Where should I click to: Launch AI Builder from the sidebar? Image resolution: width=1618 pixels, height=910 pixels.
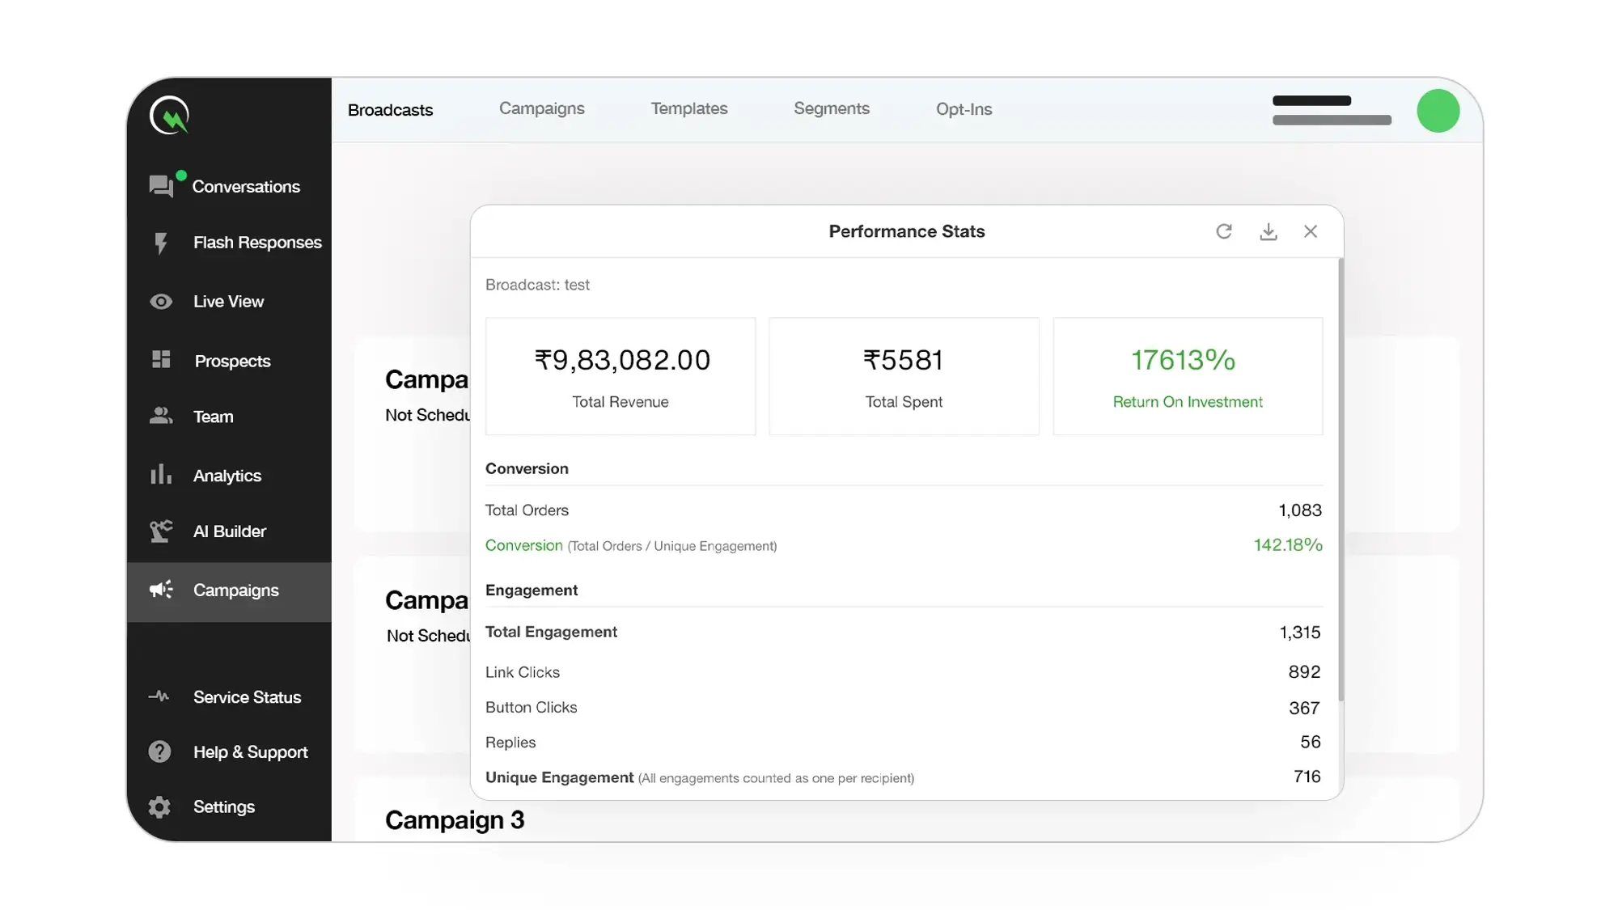click(229, 531)
